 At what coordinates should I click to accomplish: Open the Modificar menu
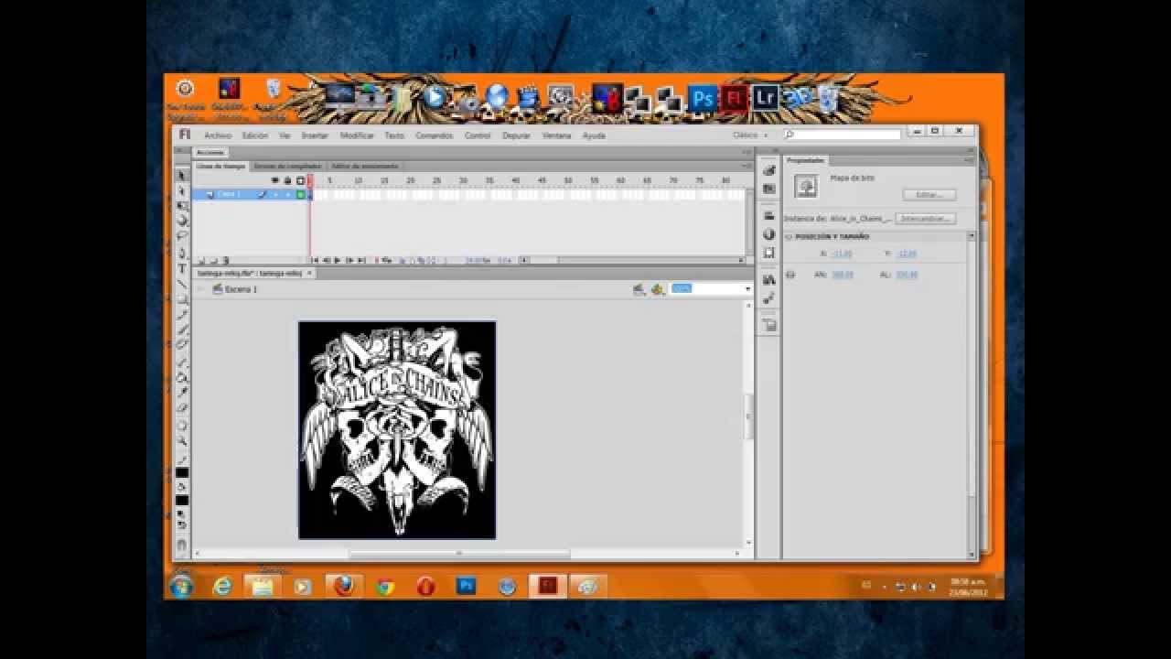357,135
